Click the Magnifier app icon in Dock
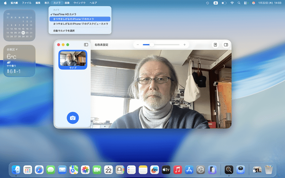The image size is (285, 178). click(229, 170)
